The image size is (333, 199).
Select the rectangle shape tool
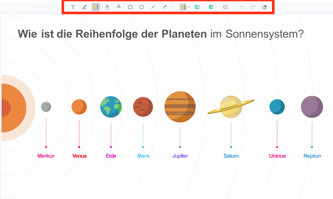click(130, 7)
